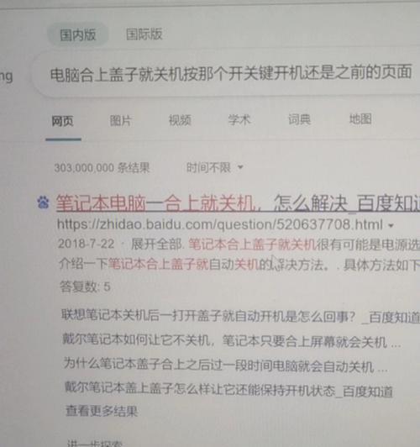The width and height of the screenshot is (420, 447).
Task: Open the 时间不限 time filter dropdown
Action: (x=214, y=167)
